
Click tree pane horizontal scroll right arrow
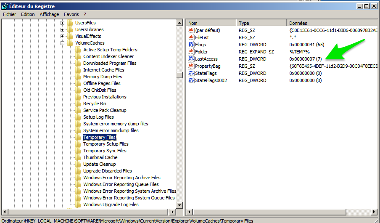(172, 212)
